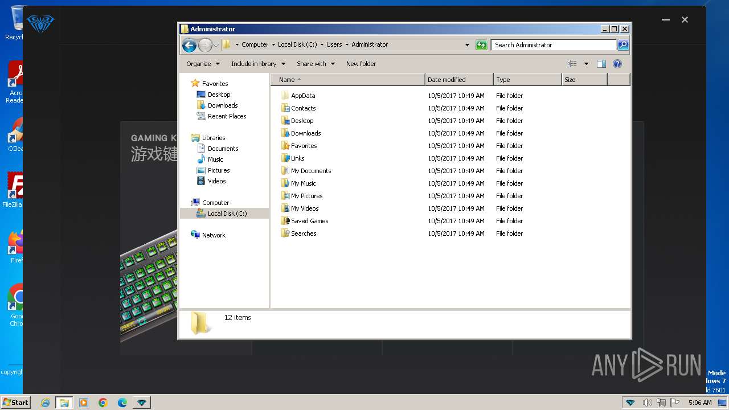Click Local Disk (C:) in address breadcrumb

tap(297, 44)
